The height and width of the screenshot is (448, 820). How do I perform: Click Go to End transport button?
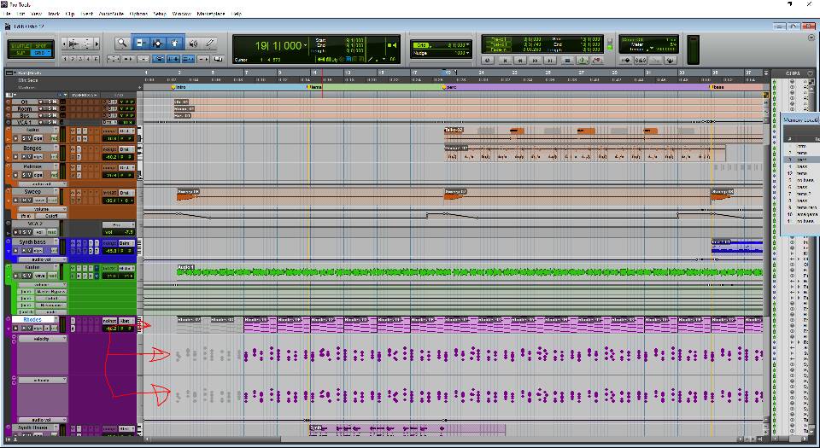549,61
